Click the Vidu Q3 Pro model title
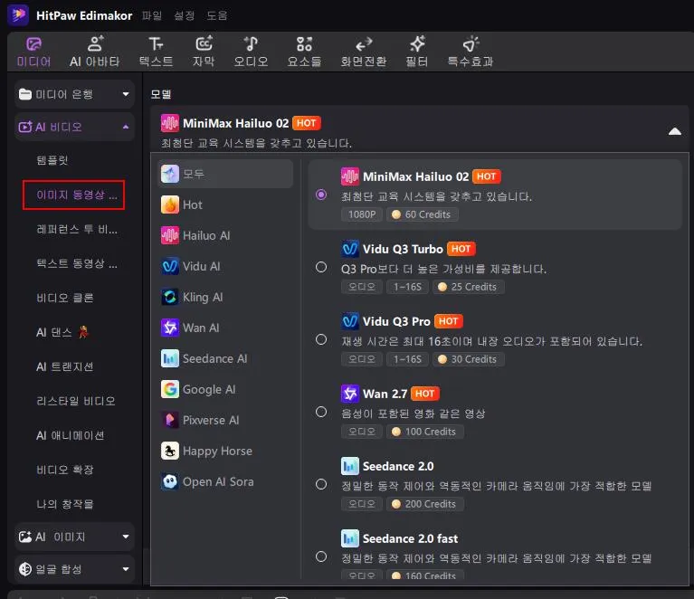The width and height of the screenshot is (694, 599). (396, 321)
